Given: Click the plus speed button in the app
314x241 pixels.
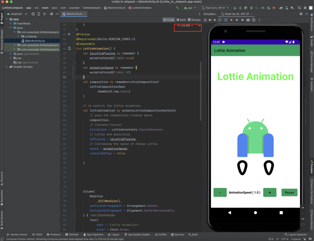Looking at the screenshot, I should point(270,192).
